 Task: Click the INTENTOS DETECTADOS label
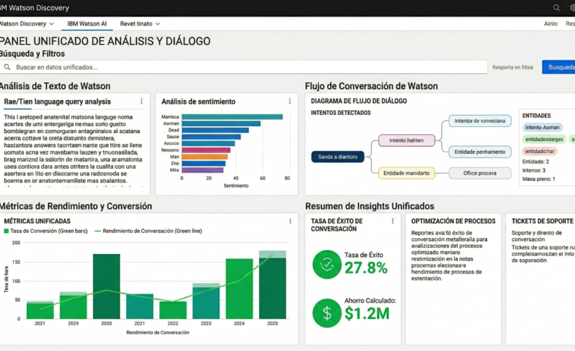(x=341, y=113)
